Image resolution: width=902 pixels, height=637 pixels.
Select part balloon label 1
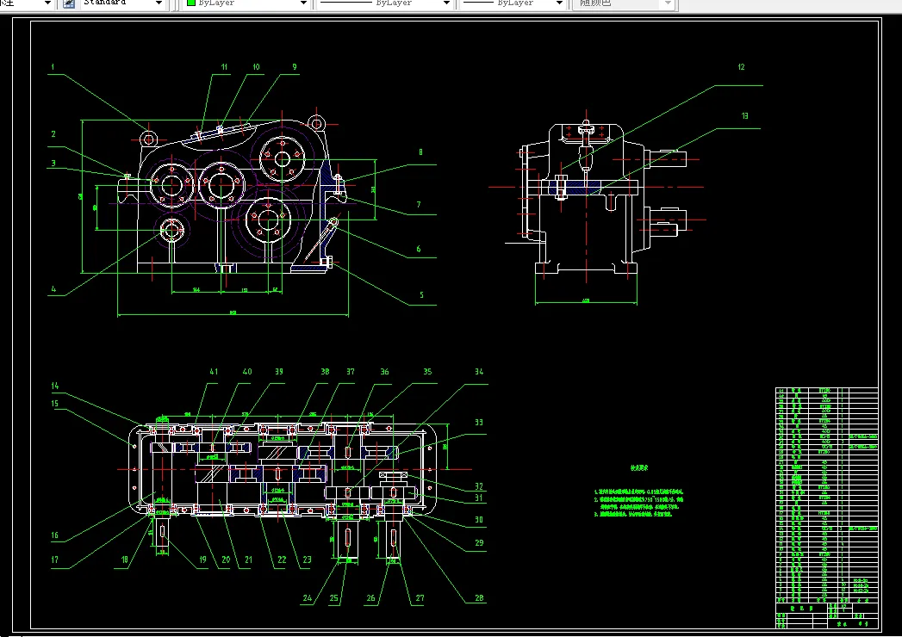53,66
